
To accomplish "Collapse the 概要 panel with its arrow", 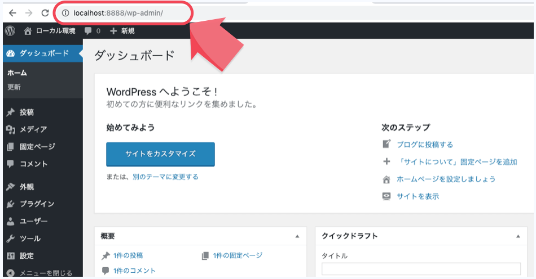I will [x=297, y=236].
